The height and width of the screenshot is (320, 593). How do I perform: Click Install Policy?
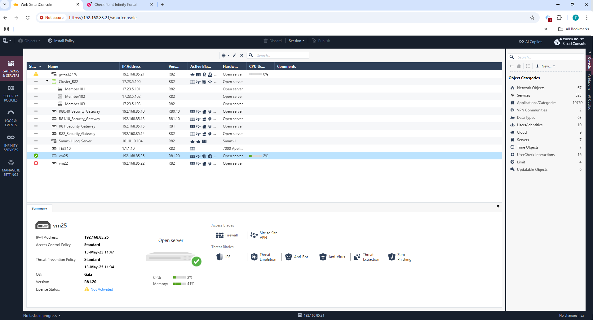pos(61,41)
